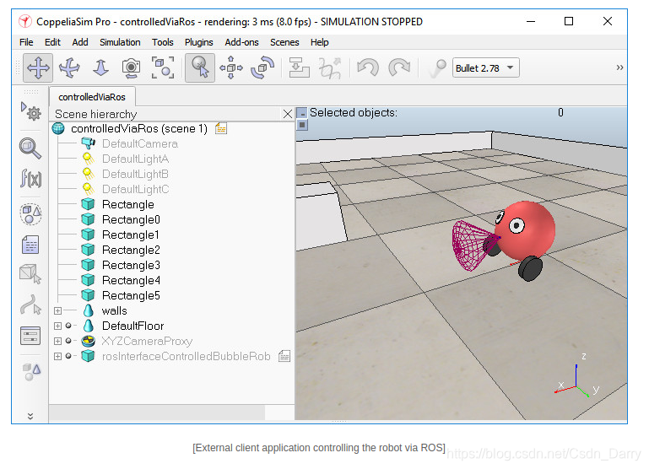Open the Bullet 2.78 physics engine dropdown
The height and width of the screenshot is (469, 649).
point(485,67)
